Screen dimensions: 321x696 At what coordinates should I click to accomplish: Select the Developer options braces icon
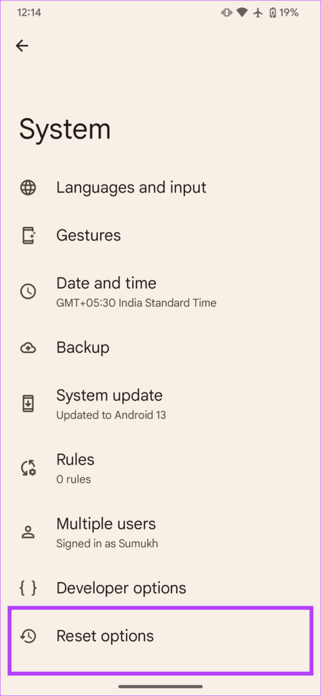[x=28, y=588]
